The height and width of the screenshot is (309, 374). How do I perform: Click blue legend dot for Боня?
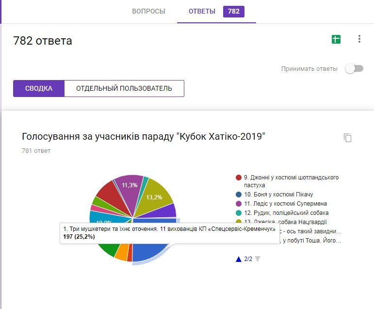pos(238,195)
